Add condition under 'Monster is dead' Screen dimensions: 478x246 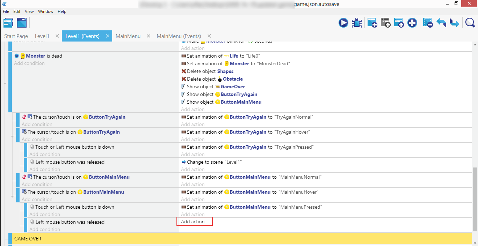click(x=29, y=64)
